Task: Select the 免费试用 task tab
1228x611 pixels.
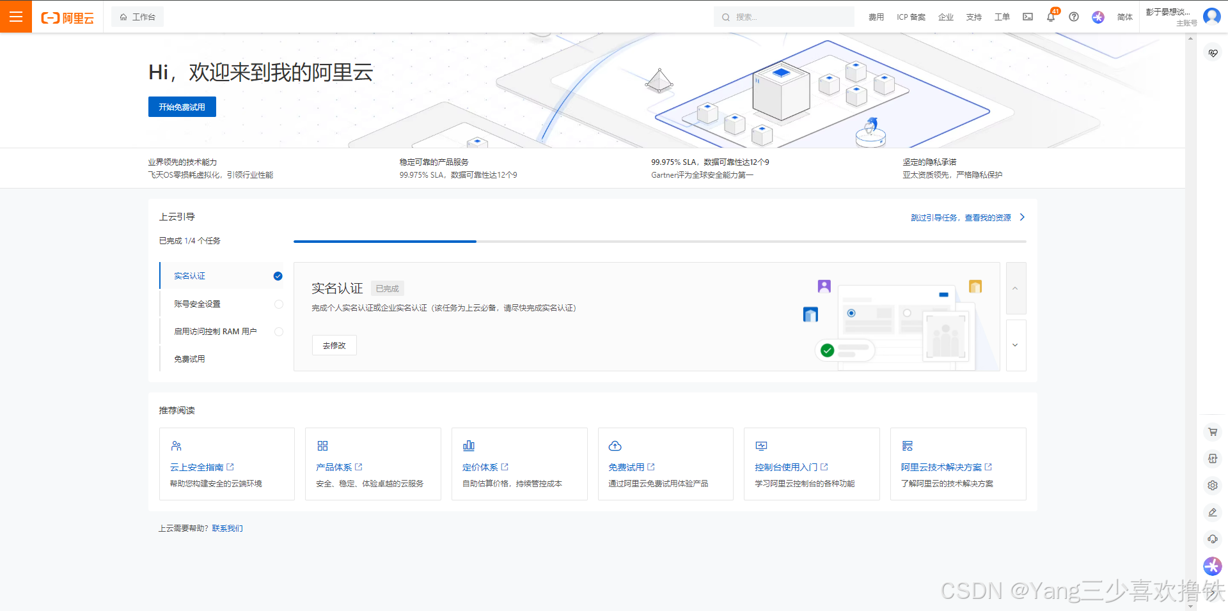Action: click(x=221, y=359)
